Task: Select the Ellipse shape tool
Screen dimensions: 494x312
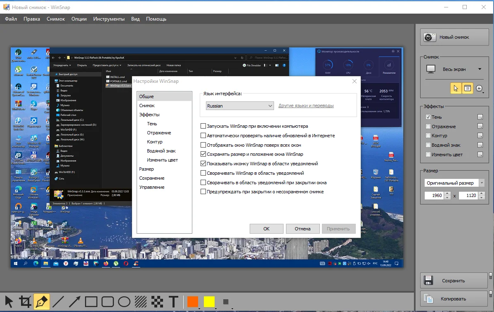Action: tap(124, 302)
